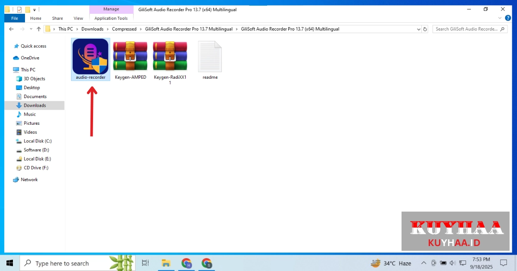Open CD Drive (F:)
Screen dimensions: 517x271
click(x=32, y=168)
